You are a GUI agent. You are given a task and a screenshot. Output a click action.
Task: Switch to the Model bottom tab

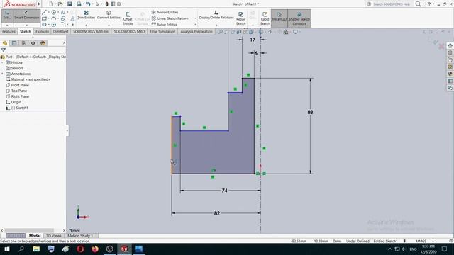click(x=35, y=236)
